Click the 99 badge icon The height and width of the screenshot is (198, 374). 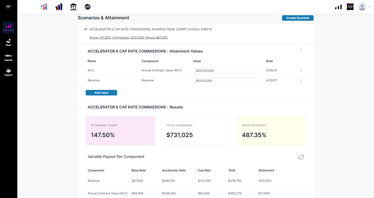350,7
